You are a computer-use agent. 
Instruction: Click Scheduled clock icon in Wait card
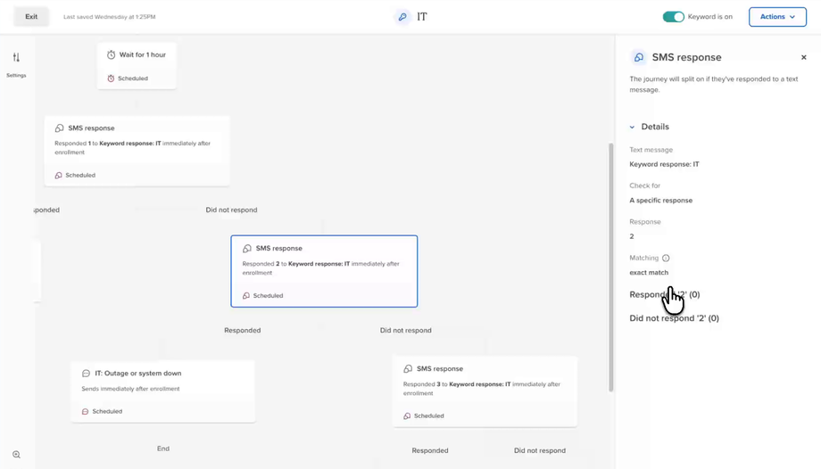click(111, 78)
